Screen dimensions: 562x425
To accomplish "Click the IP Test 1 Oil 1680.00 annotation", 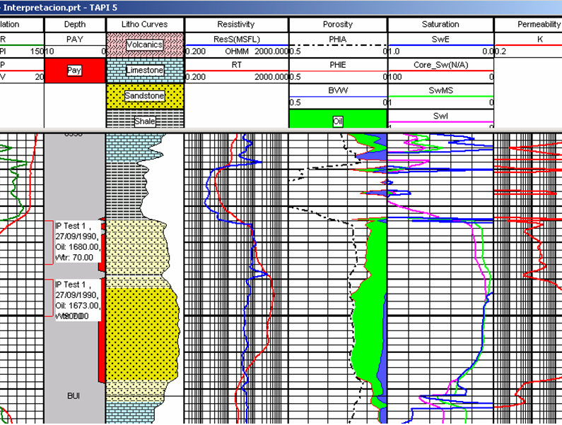I will click(76, 241).
